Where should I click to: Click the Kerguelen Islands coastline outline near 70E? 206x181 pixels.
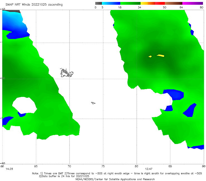point(67,73)
